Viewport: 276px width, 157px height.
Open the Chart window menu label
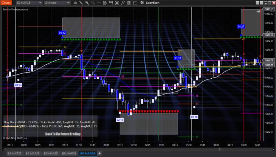(x=6, y=3)
